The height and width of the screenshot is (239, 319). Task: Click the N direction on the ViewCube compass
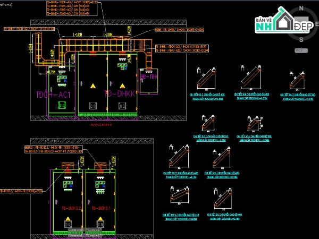coord(301,8)
